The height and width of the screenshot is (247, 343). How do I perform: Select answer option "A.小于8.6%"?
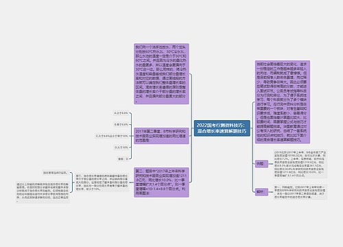pos(121,113)
